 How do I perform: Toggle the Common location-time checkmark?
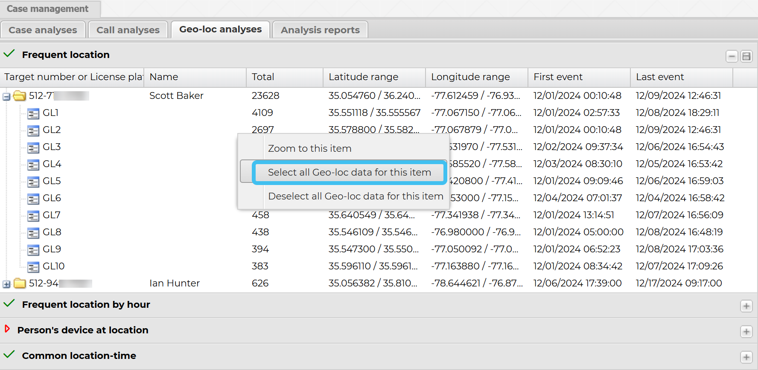(9, 355)
